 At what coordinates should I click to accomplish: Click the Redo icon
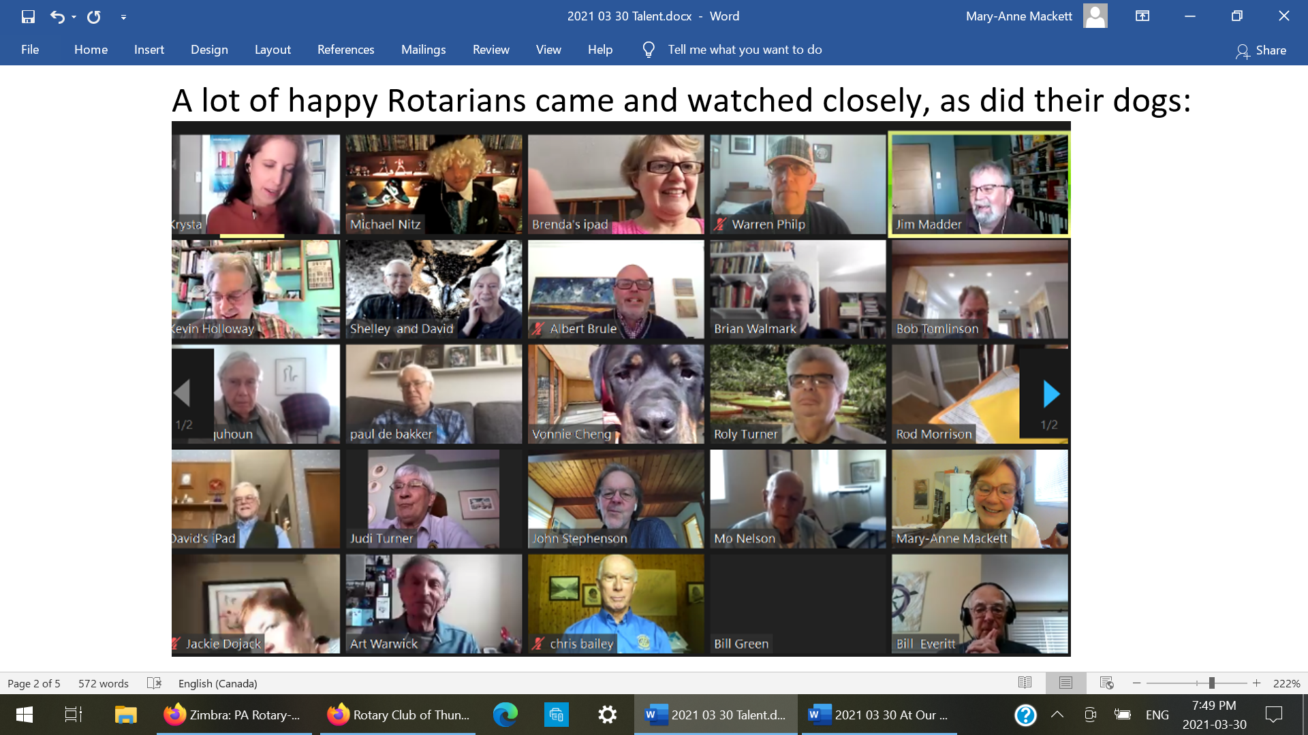[x=94, y=16]
